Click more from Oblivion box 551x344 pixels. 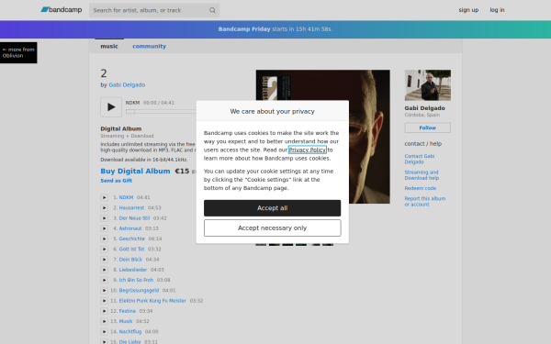(x=18, y=52)
